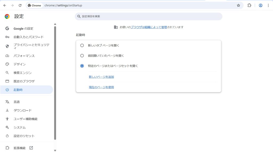The image size is (273, 152).
Task: Click the browser back arrow icon
Action: click(x=5, y=5)
